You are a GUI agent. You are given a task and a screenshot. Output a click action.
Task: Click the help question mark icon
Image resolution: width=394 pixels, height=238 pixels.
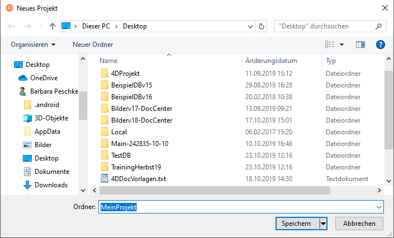pyautogui.click(x=381, y=45)
